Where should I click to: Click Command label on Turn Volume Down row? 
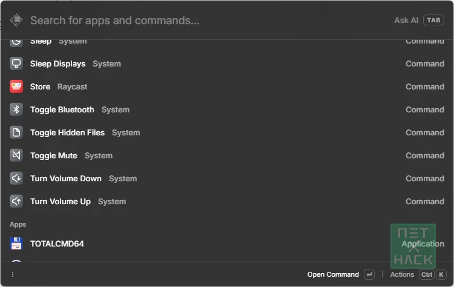425,179
